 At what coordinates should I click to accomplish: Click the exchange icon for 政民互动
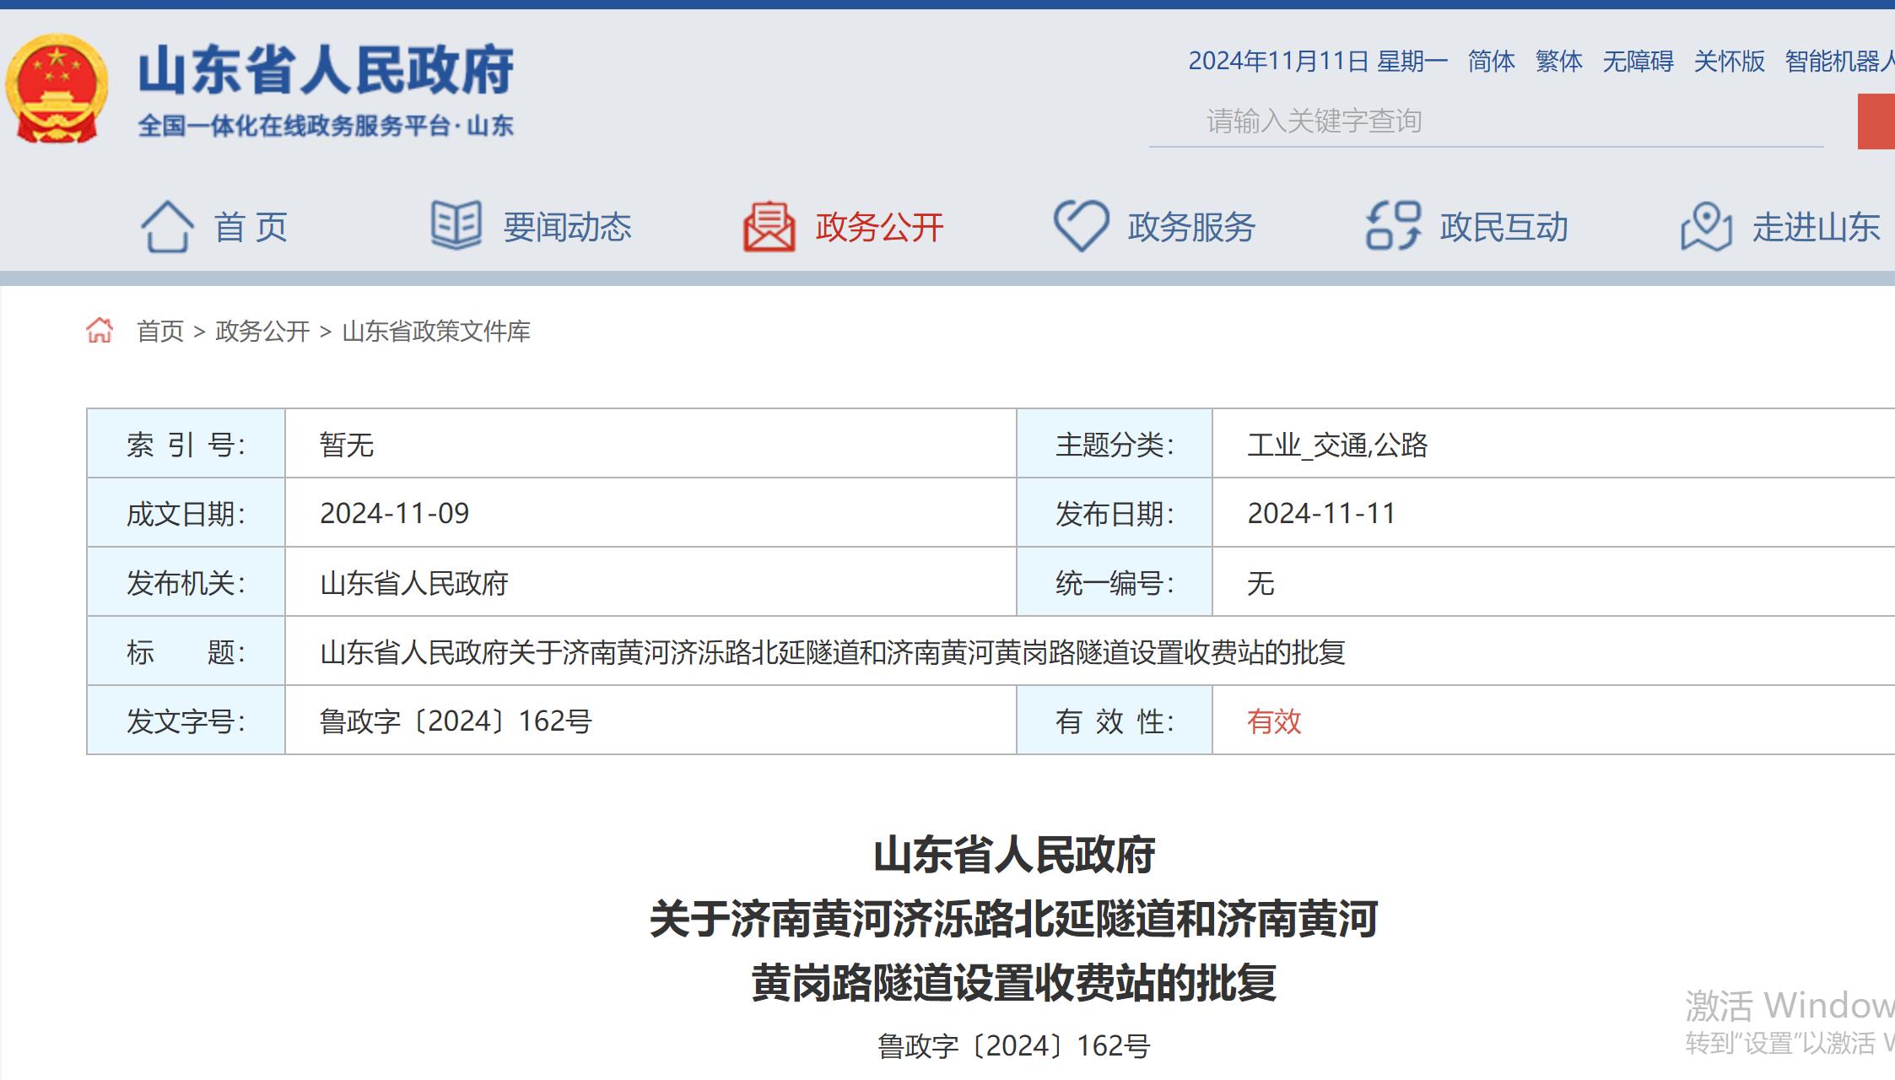(1393, 225)
